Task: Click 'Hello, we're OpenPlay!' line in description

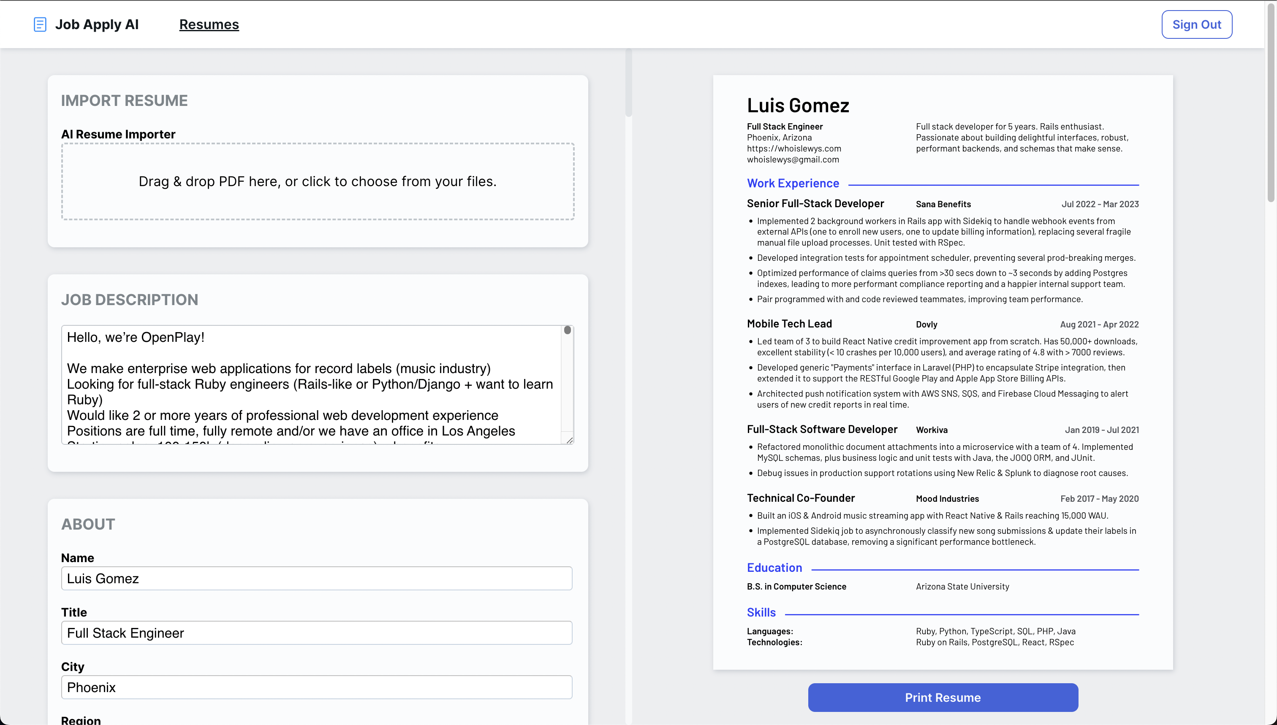Action: point(136,337)
